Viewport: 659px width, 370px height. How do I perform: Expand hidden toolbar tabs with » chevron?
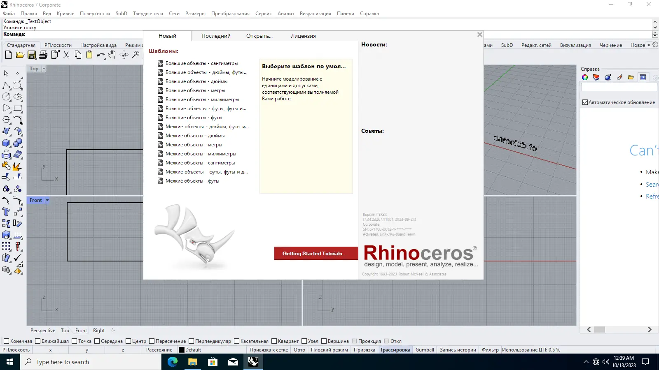click(649, 45)
